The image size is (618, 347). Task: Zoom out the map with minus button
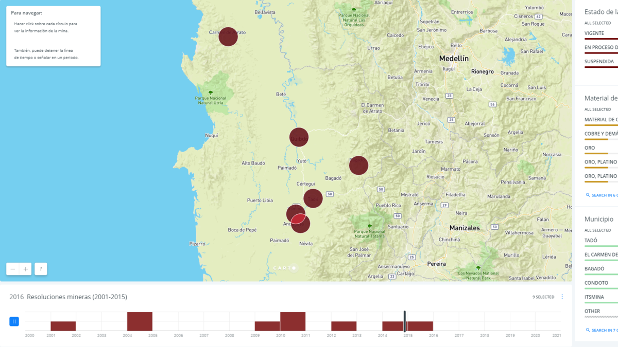[13, 269]
